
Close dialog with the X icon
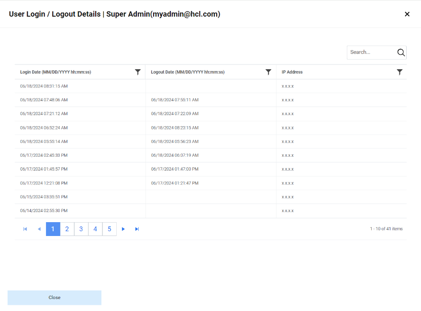[407, 14]
